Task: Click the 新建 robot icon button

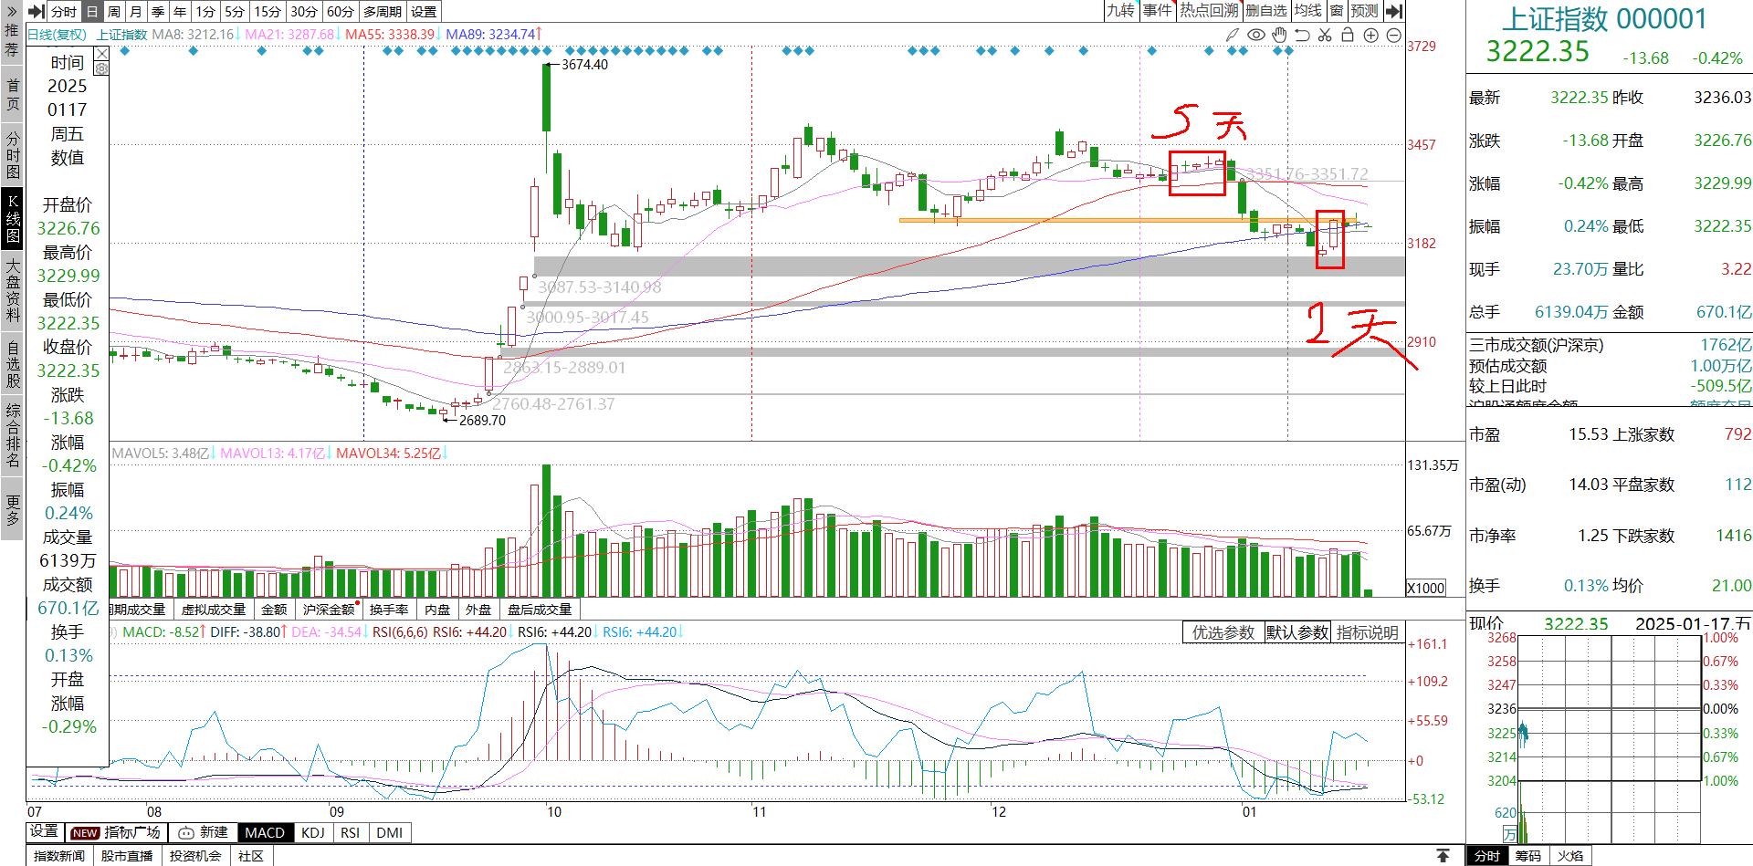Action: click(x=202, y=832)
